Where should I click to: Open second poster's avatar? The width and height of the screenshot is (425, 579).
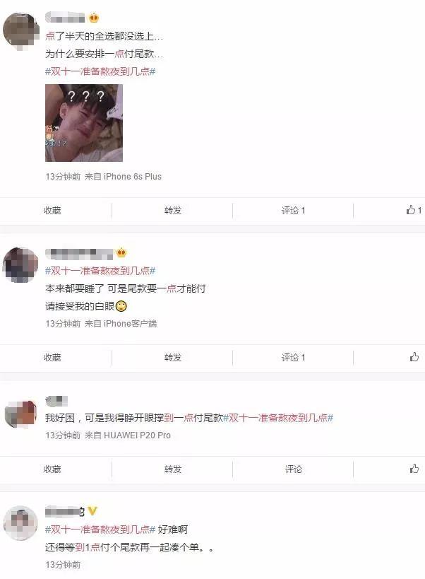coord(20,265)
